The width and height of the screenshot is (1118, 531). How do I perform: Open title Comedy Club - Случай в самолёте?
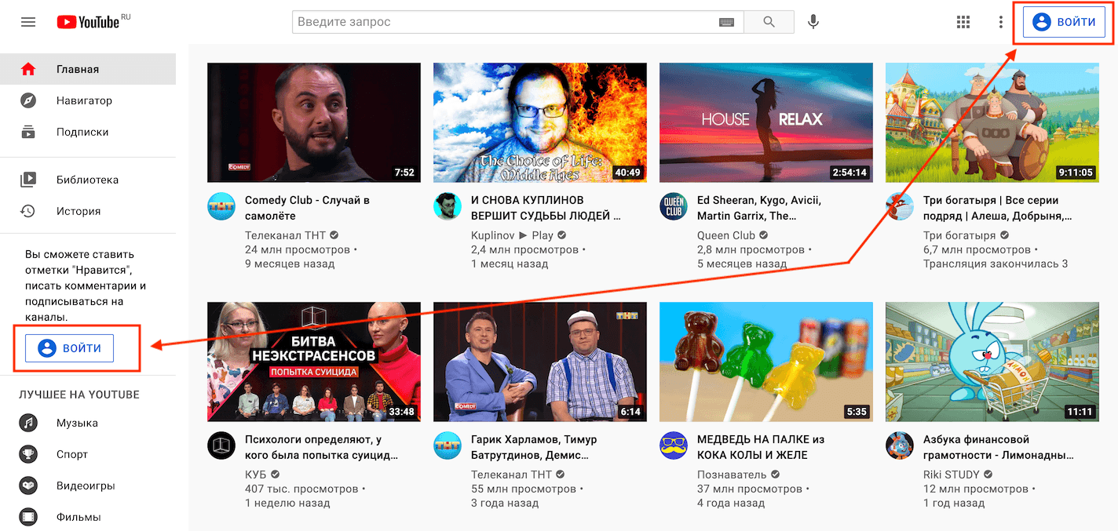[307, 208]
